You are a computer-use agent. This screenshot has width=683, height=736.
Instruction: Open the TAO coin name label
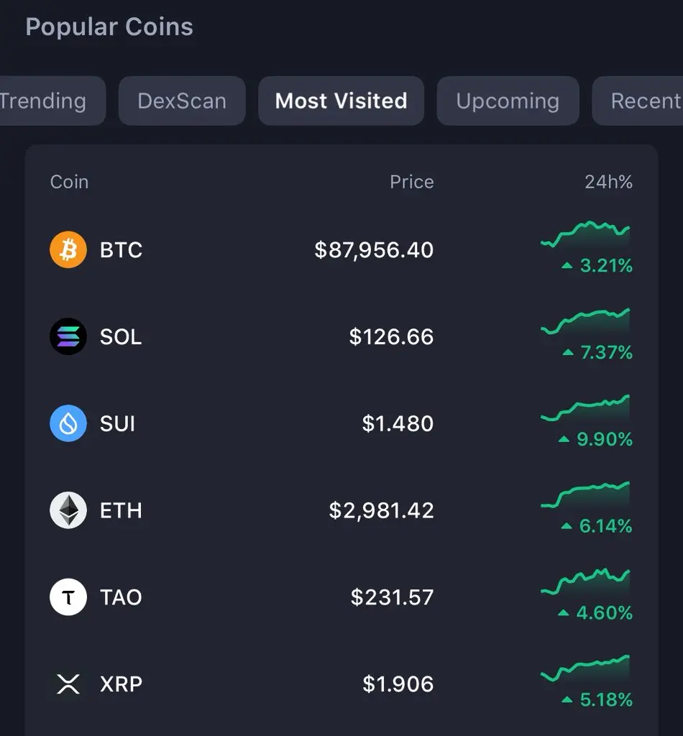point(121,597)
